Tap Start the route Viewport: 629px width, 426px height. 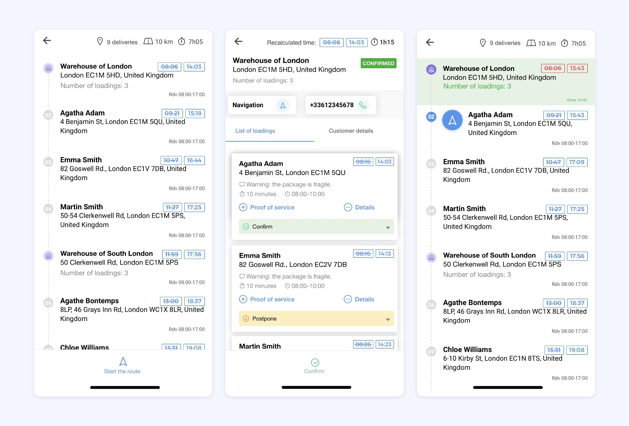click(x=122, y=366)
